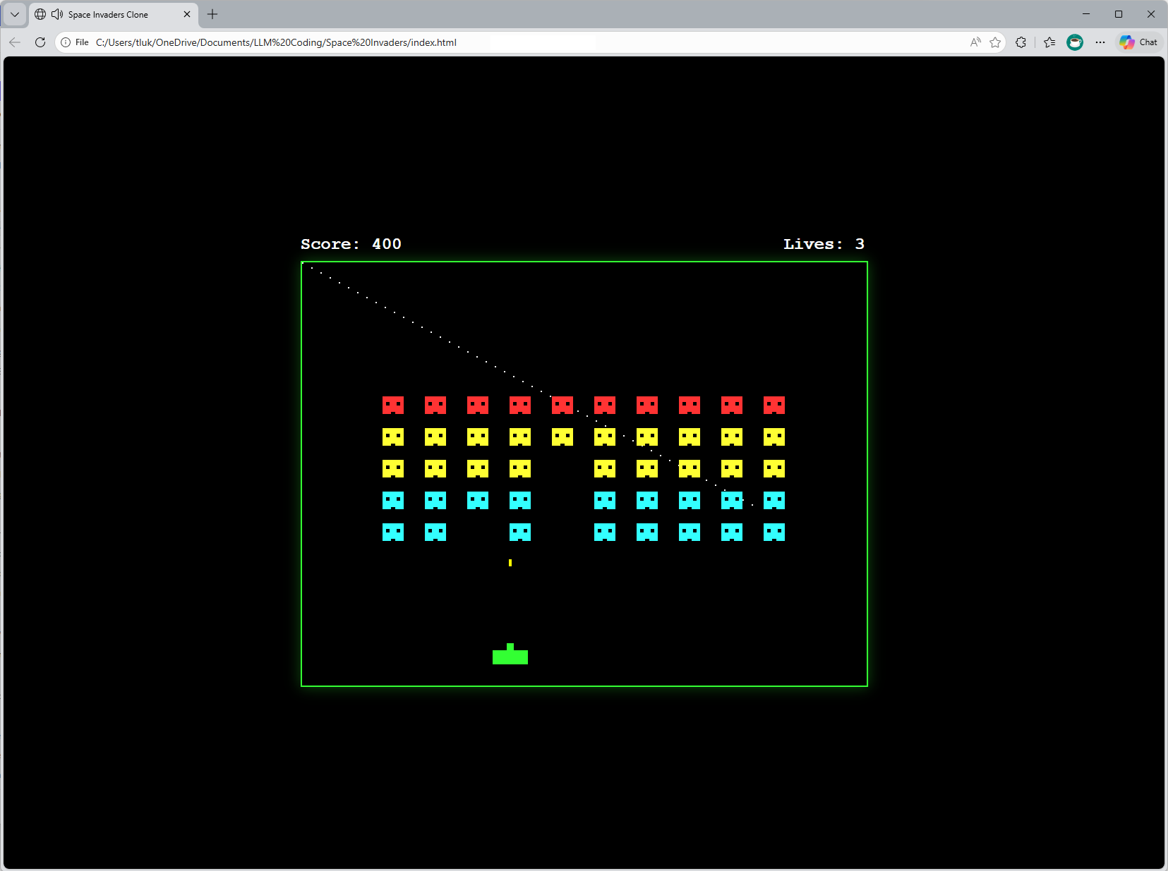
Task: Open the Extensions puzzle icon
Action: (1021, 42)
